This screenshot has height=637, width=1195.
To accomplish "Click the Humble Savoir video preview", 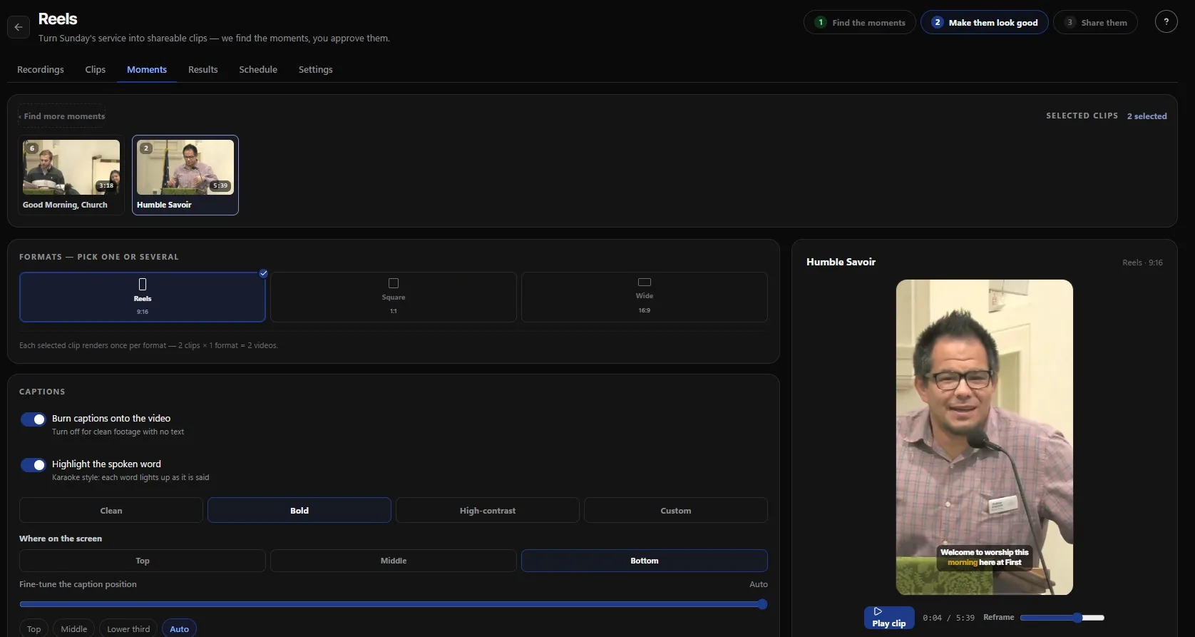I will [x=985, y=437].
